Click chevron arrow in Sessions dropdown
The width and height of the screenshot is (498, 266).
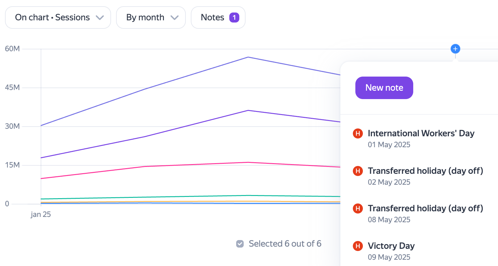point(100,18)
